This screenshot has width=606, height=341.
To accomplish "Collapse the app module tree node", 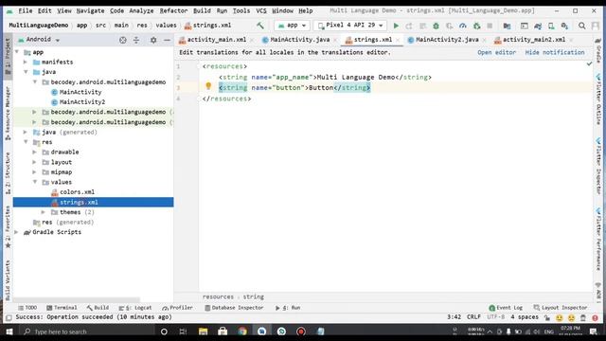I will click(x=17, y=52).
